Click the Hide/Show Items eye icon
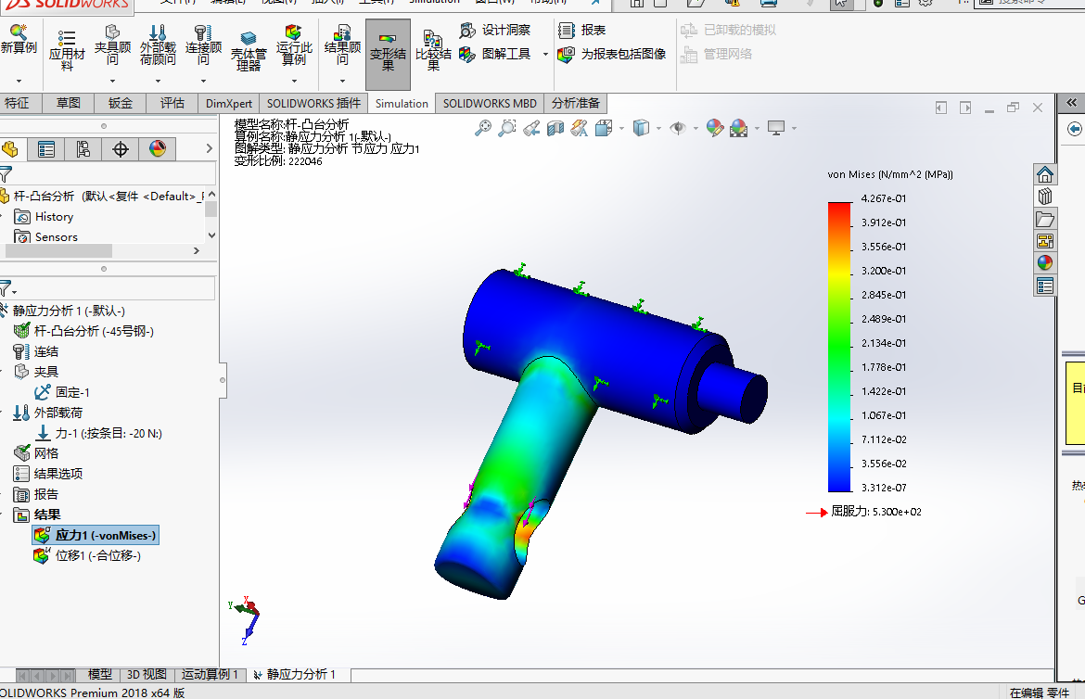The image size is (1085, 699). 678,128
